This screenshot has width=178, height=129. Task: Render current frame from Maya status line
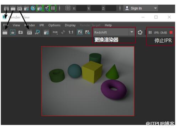pyautogui.click(x=13, y=8)
